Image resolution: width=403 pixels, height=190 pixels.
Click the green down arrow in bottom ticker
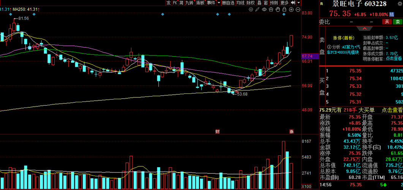385,185
